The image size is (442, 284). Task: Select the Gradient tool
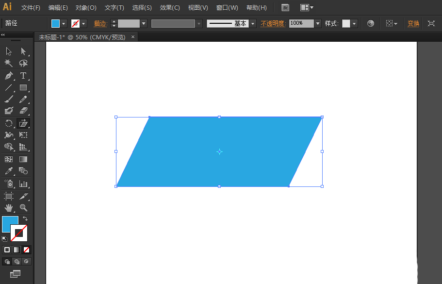tap(23, 159)
